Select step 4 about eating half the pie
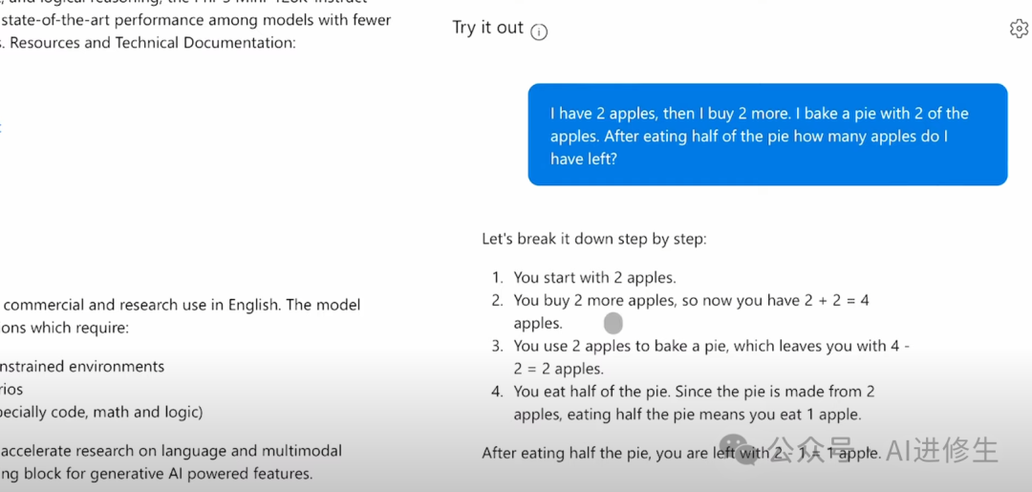1032x492 pixels. pos(685,403)
